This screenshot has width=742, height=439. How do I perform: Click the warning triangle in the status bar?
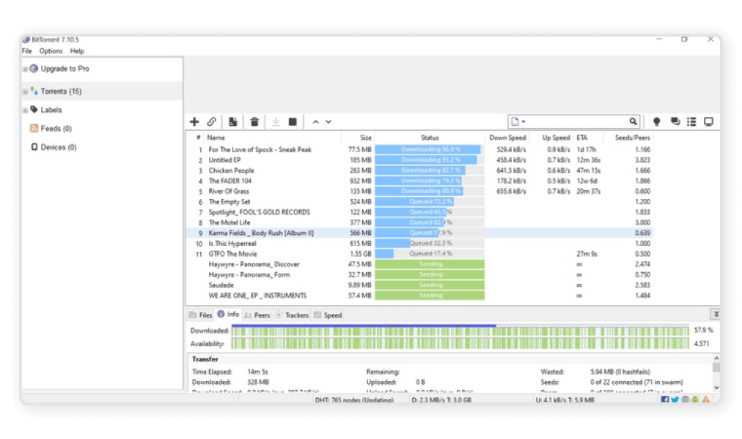pyautogui.click(x=705, y=399)
